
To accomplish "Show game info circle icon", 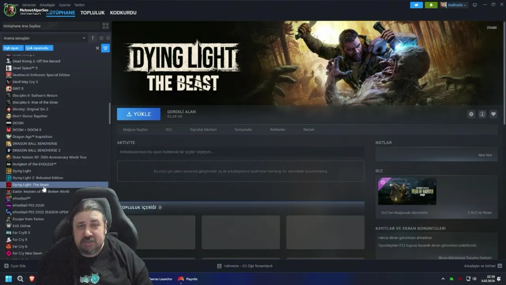I will click(x=482, y=114).
